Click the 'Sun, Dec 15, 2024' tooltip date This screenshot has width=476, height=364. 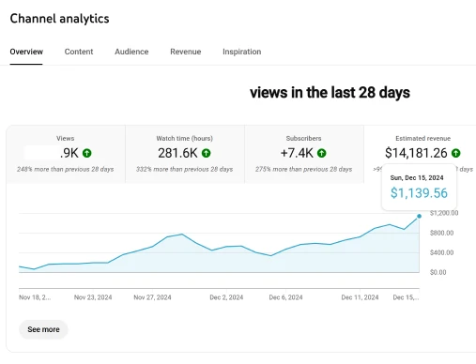pyautogui.click(x=417, y=177)
